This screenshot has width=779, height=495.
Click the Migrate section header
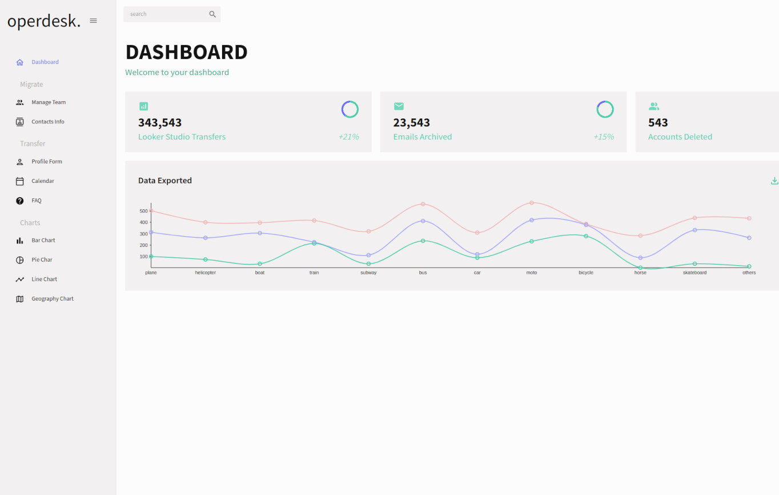pyautogui.click(x=31, y=85)
